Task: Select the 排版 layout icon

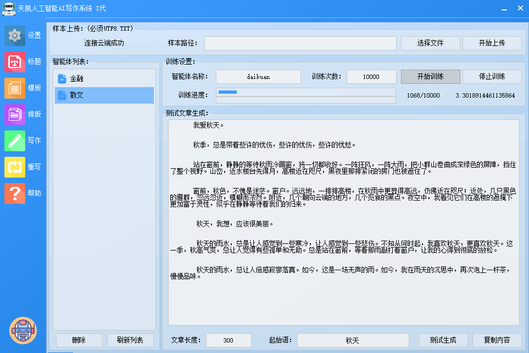Action: pyautogui.click(x=15, y=114)
